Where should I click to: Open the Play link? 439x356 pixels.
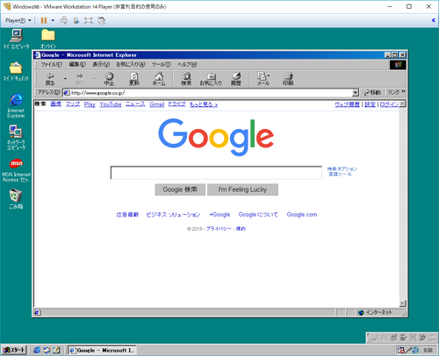point(90,104)
